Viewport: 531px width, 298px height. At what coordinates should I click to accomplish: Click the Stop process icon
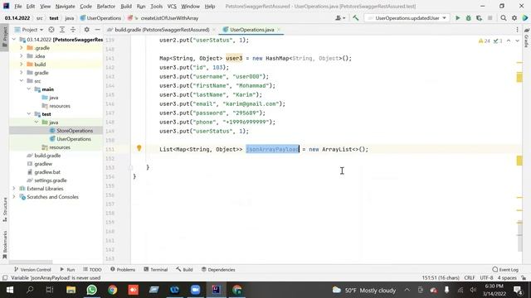(x=490, y=18)
